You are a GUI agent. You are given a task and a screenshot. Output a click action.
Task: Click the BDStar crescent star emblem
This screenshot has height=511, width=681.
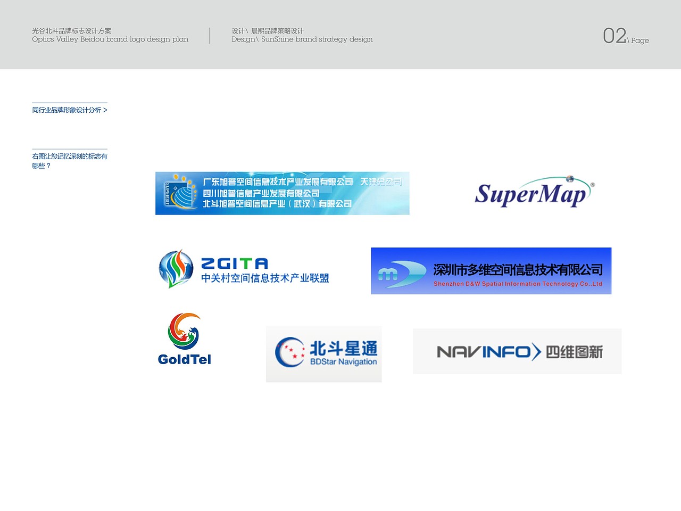coord(289,352)
